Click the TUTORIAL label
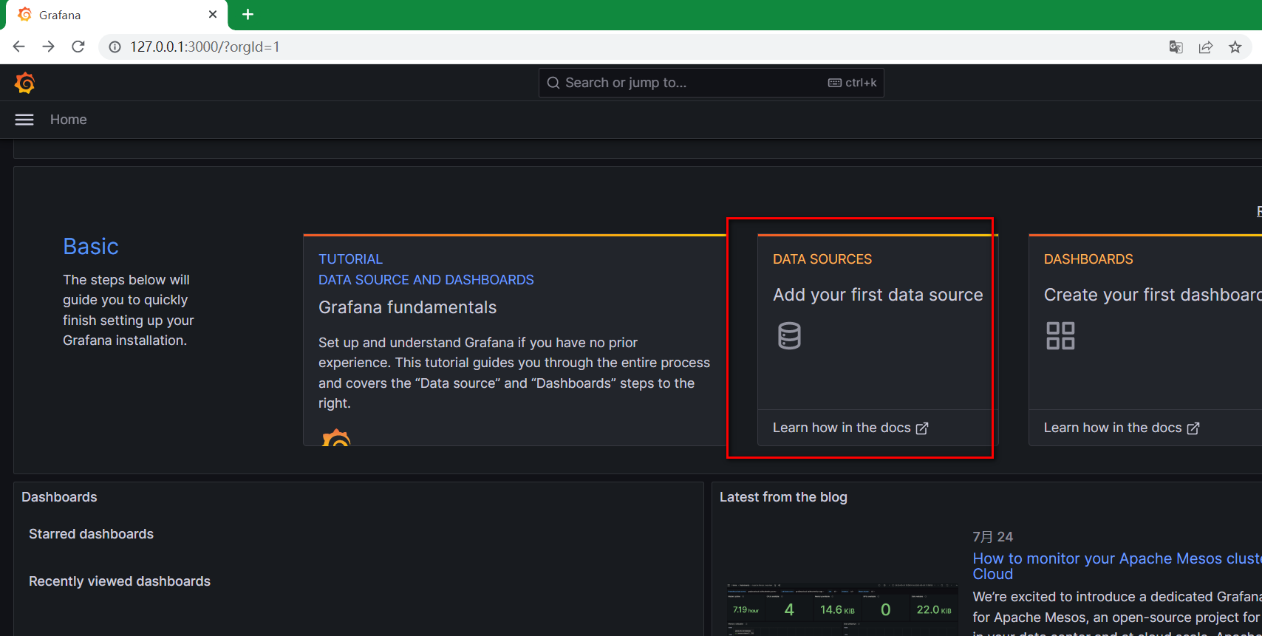The image size is (1262, 636). [x=350, y=259]
